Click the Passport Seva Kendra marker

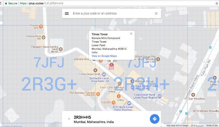[61, 49]
